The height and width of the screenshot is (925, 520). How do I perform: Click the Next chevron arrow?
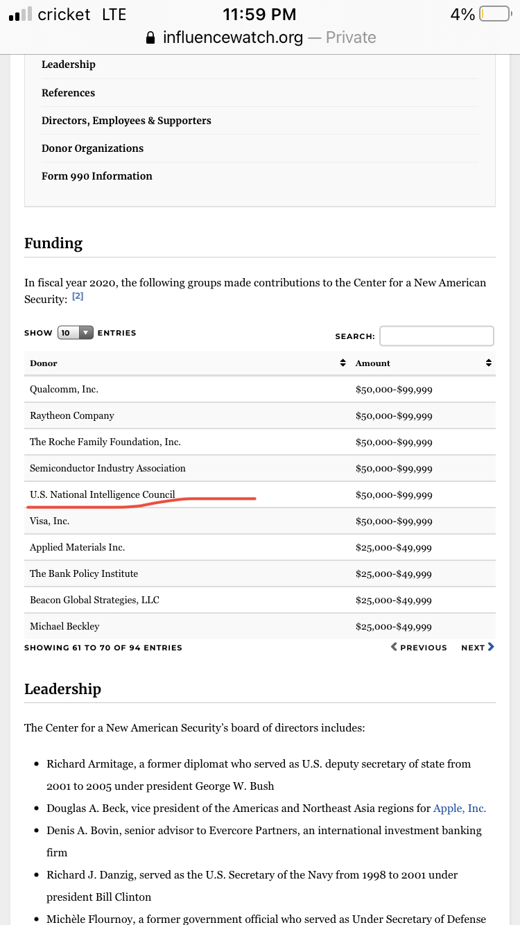pos(491,647)
